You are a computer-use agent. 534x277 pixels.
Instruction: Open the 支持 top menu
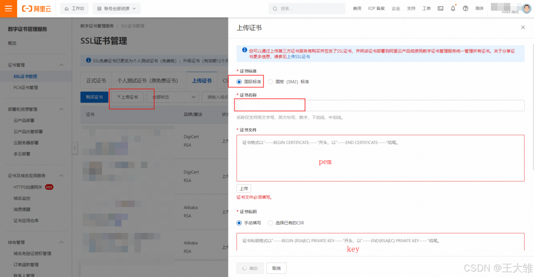(x=411, y=8)
